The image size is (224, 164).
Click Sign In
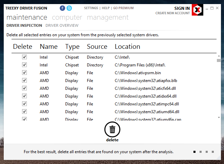click(x=182, y=8)
